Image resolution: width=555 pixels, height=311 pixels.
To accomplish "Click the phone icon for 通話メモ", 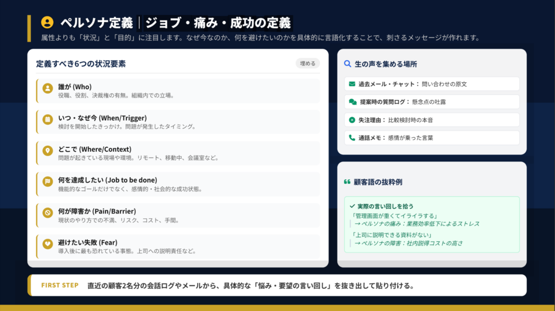I will [352, 138].
